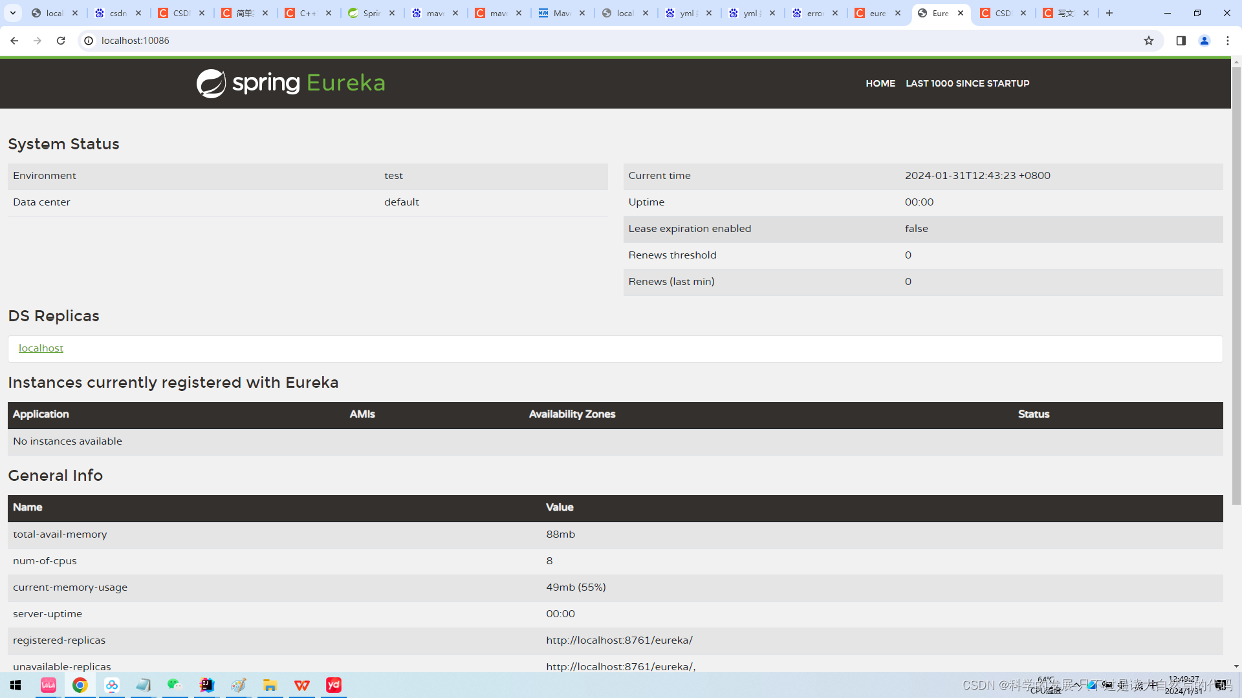The image size is (1242, 698).
Task: Click the Renews threshold label
Action: coord(672,255)
